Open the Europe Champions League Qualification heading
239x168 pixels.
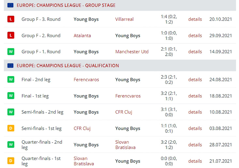tap(68, 66)
